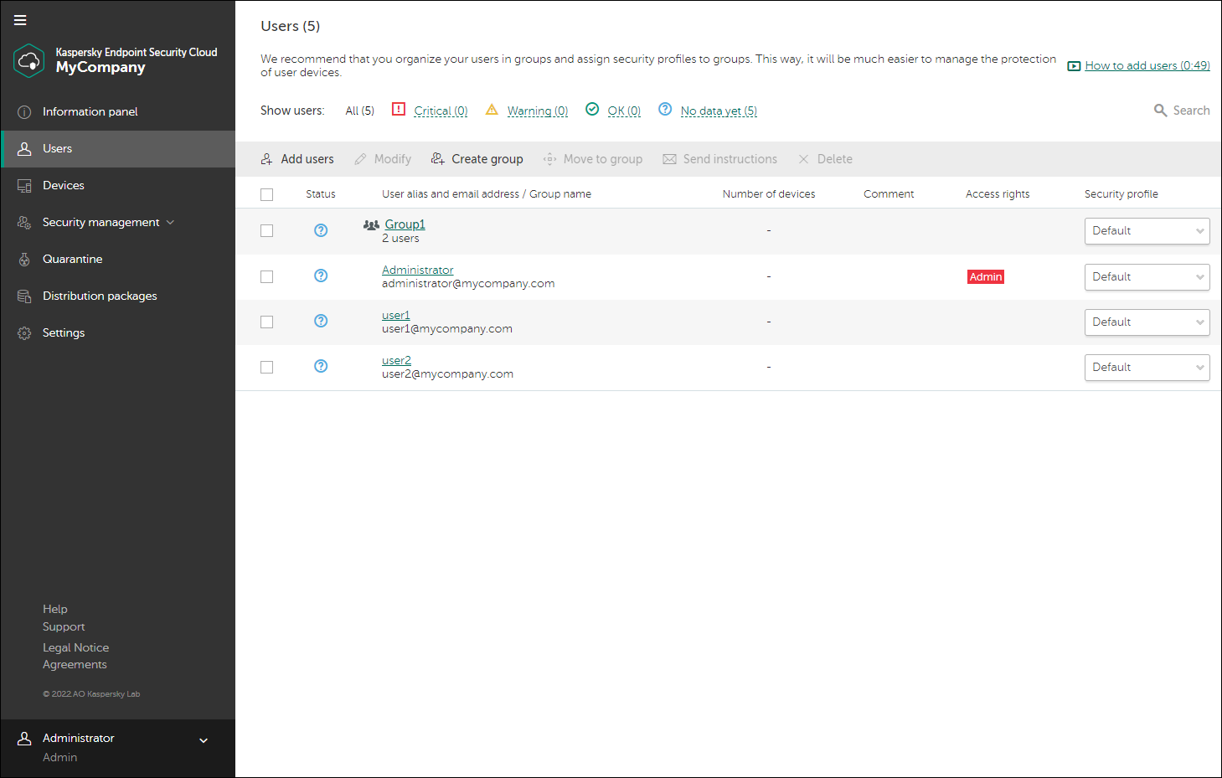
Task: Filter users by No data yet status
Action: coord(718,110)
